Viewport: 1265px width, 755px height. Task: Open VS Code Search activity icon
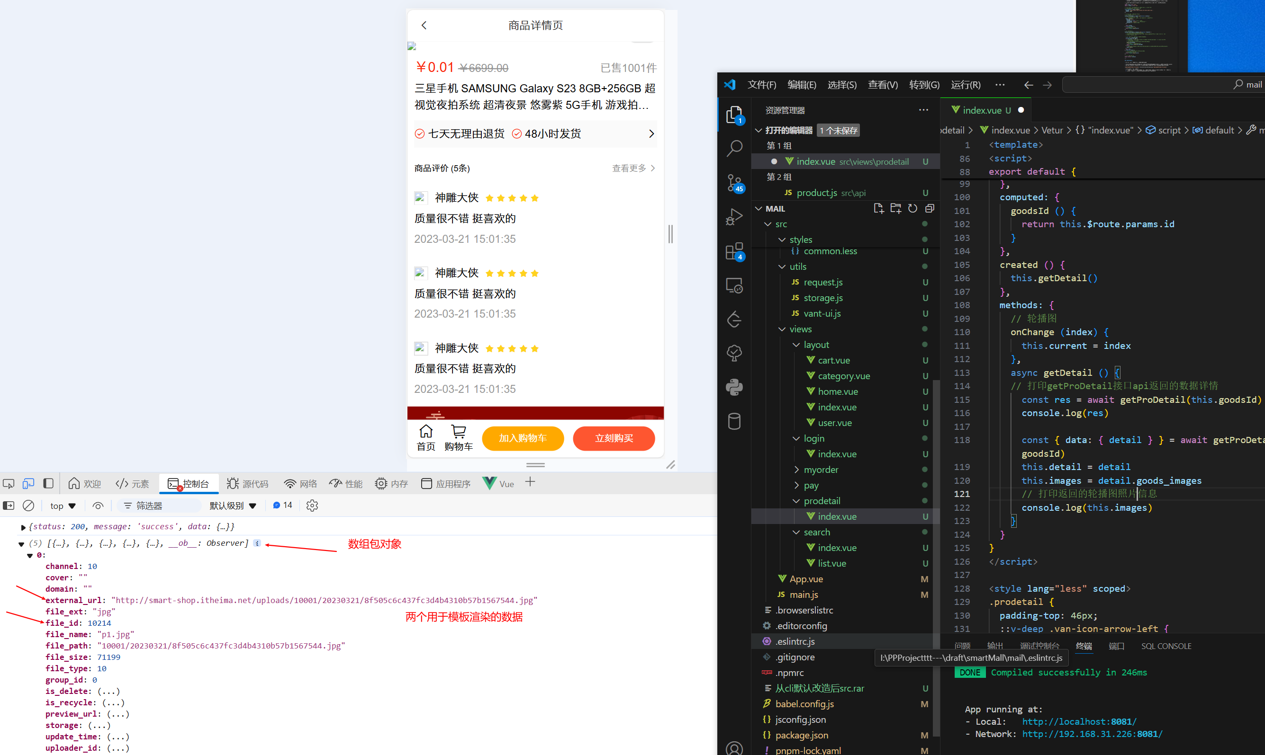(734, 149)
